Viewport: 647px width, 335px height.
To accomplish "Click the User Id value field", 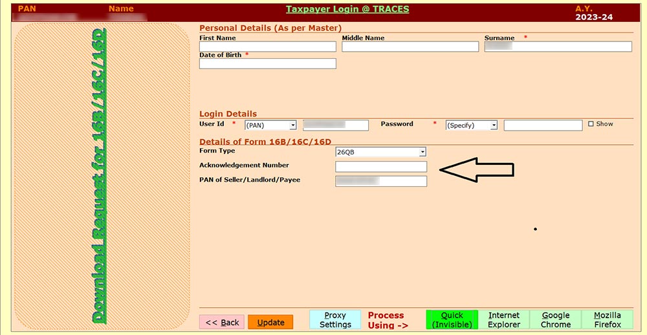I will 335,125.
